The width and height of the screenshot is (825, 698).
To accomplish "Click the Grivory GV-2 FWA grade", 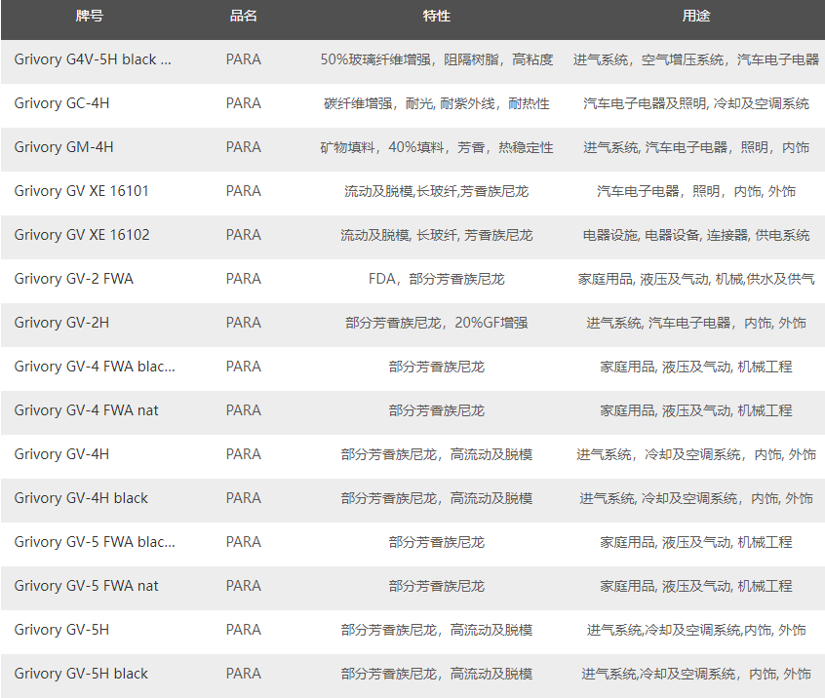I will [x=73, y=279].
